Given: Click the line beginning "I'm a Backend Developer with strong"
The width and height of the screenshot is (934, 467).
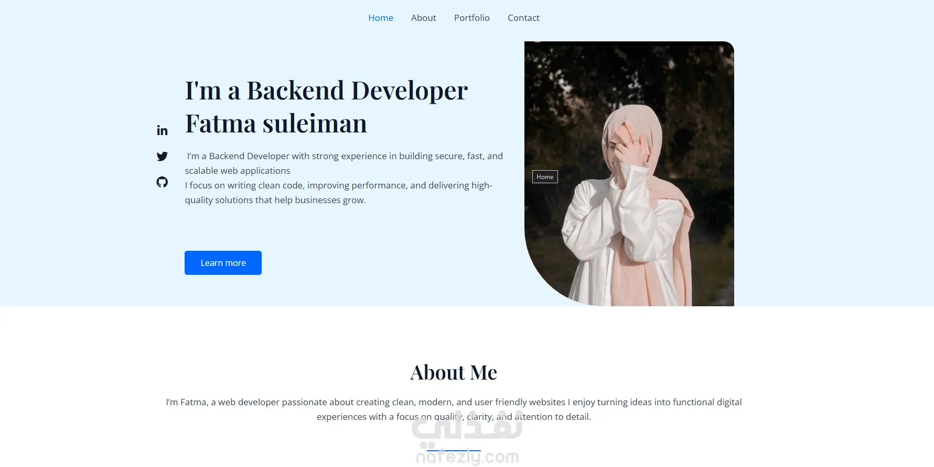Looking at the screenshot, I should tap(345, 156).
